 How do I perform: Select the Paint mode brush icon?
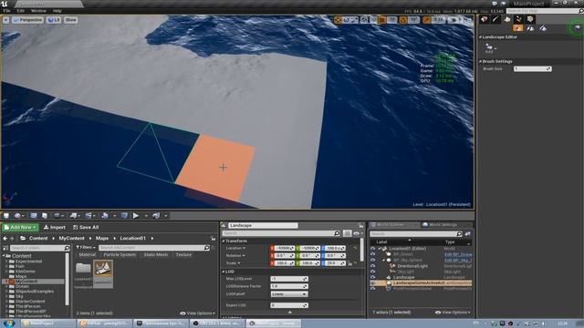coord(495,19)
